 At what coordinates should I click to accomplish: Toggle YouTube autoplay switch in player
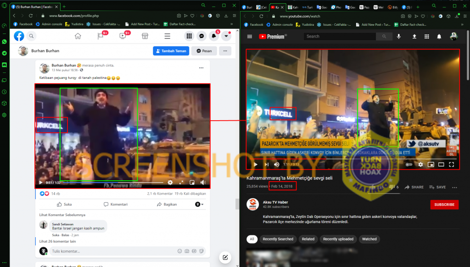point(408,164)
